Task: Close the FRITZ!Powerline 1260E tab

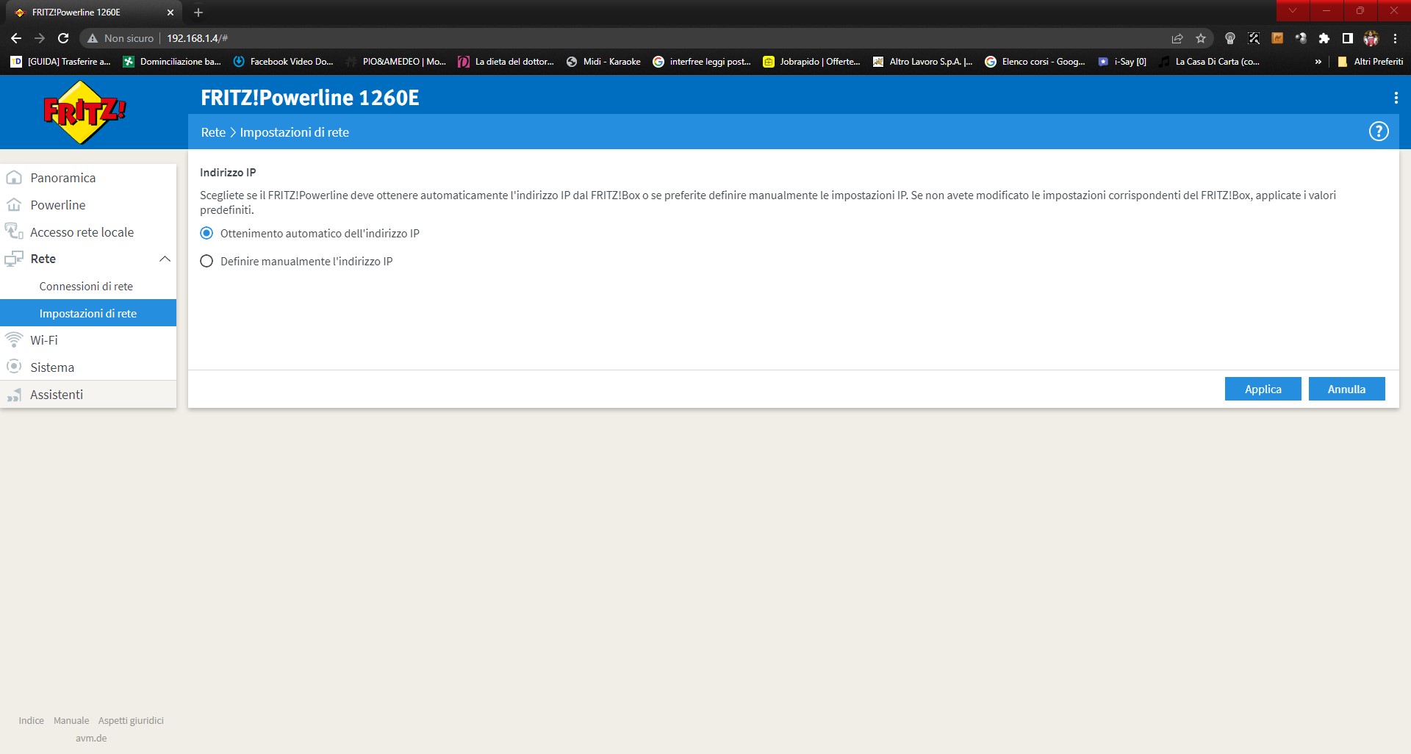Action: 170,12
